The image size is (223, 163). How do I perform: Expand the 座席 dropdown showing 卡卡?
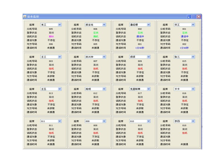[x=193, y=89]
